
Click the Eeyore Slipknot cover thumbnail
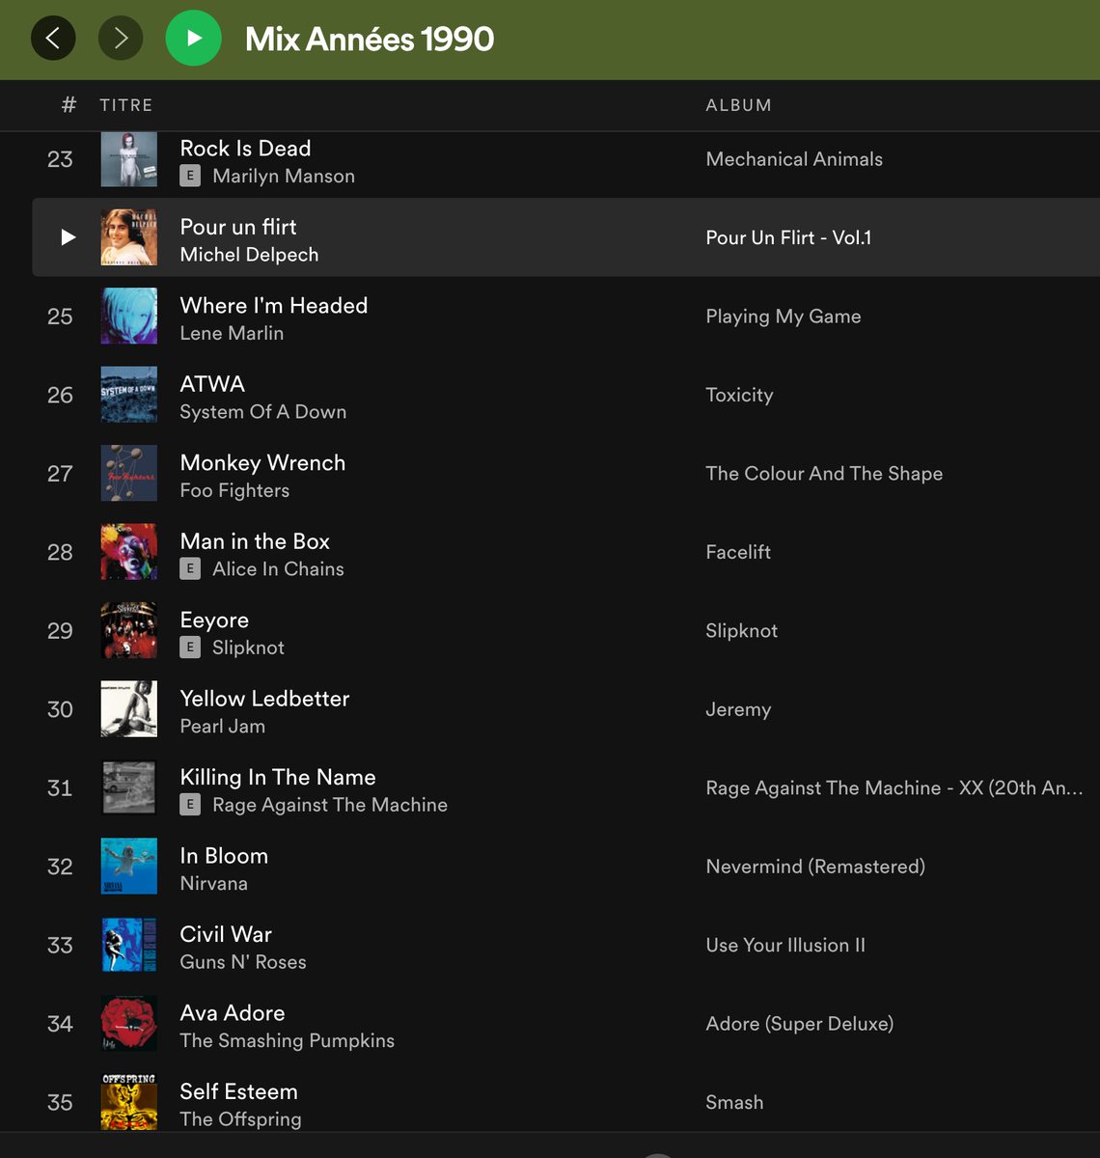click(x=129, y=631)
